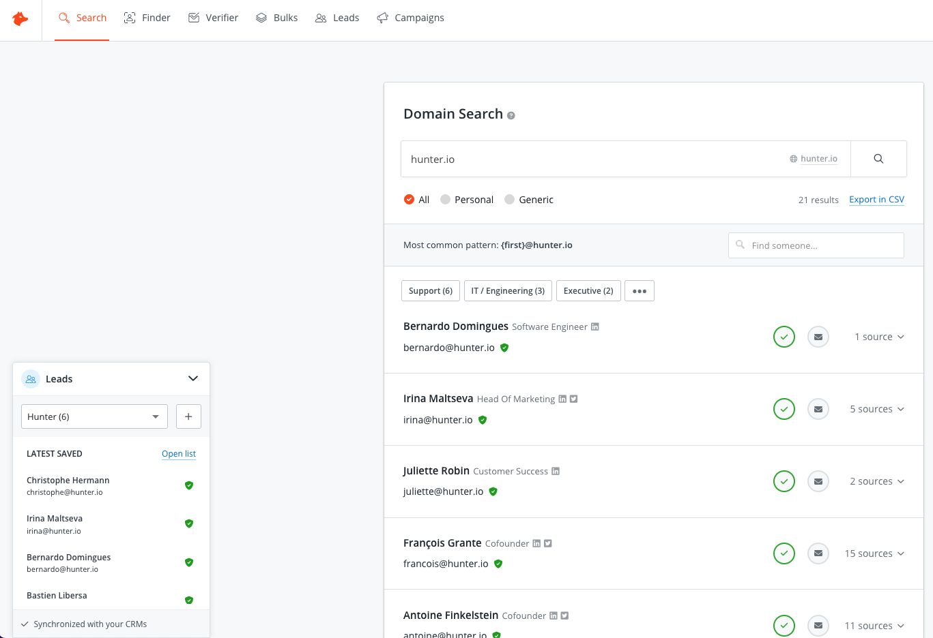Click shield beside Christophe Hermann in Leads panel
Image resolution: width=933 pixels, height=638 pixels.
point(189,485)
